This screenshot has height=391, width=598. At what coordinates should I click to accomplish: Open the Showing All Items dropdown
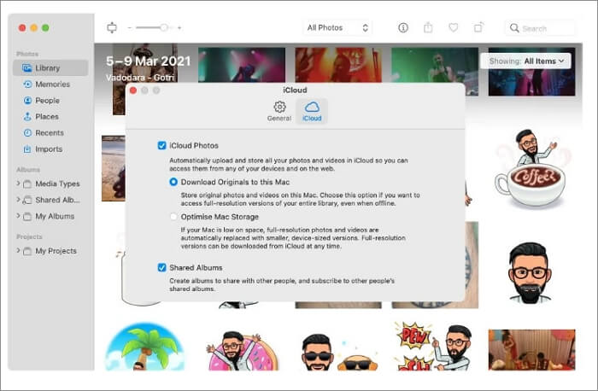tap(526, 61)
